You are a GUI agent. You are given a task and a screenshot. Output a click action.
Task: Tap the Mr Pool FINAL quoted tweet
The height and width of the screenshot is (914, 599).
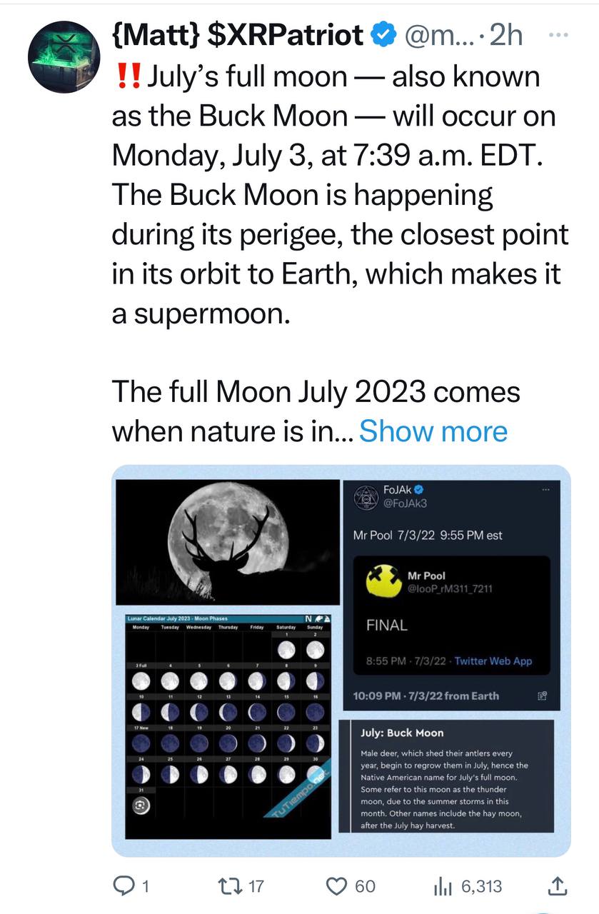[x=451, y=616]
